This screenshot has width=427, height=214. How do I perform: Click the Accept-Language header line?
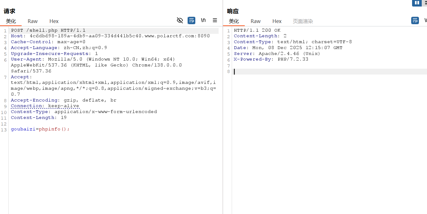coord(59,48)
